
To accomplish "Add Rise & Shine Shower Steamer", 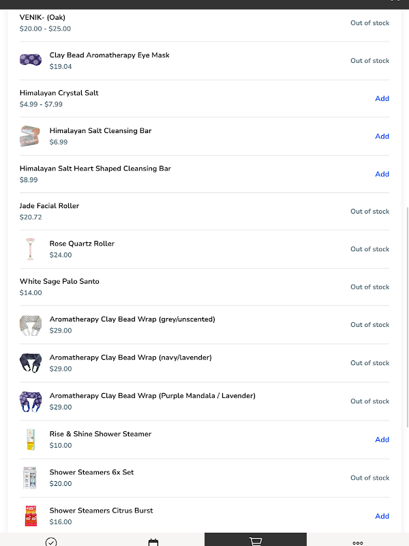I will coord(382,440).
